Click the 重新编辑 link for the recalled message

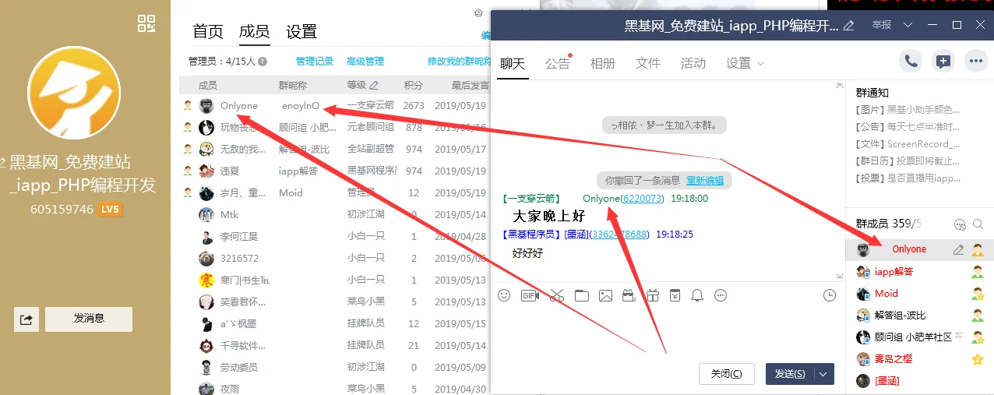click(705, 181)
